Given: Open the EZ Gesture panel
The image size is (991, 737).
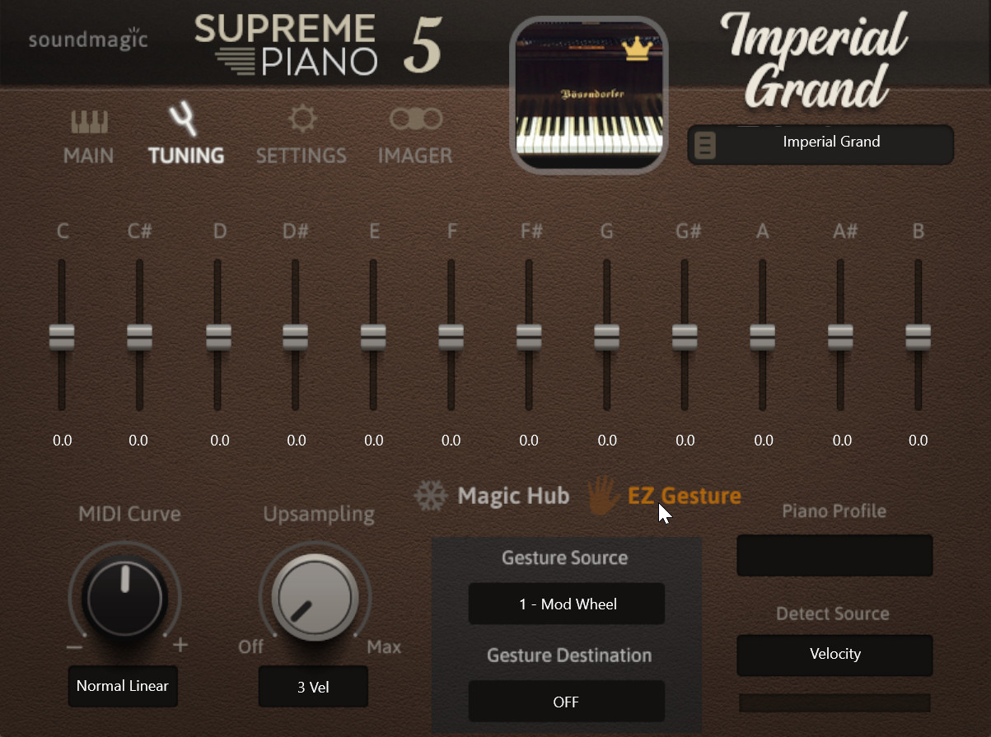Looking at the screenshot, I should pos(685,496).
